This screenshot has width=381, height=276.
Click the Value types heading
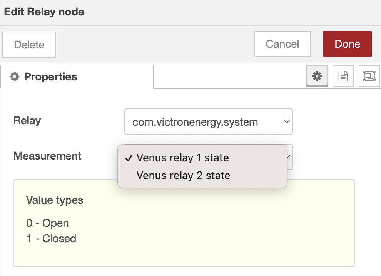[x=55, y=200]
